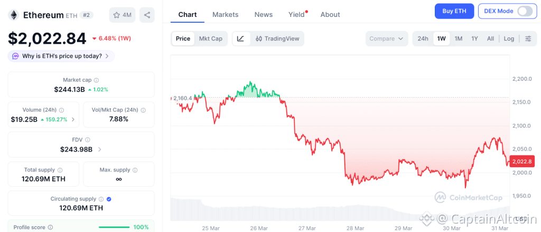The image size is (541, 232).
Task: Open 'Why is ETH's price up today?'
Action: [x=61, y=56]
